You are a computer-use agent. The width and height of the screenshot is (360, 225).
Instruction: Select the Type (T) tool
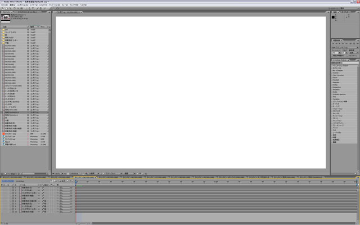click(33, 8)
